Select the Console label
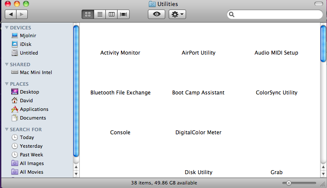This screenshot has width=327, height=188. point(120,133)
